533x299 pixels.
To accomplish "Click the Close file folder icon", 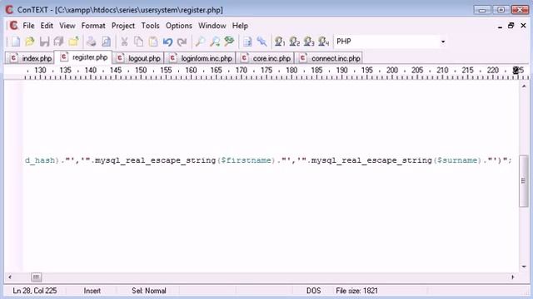I will click(x=73, y=42).
